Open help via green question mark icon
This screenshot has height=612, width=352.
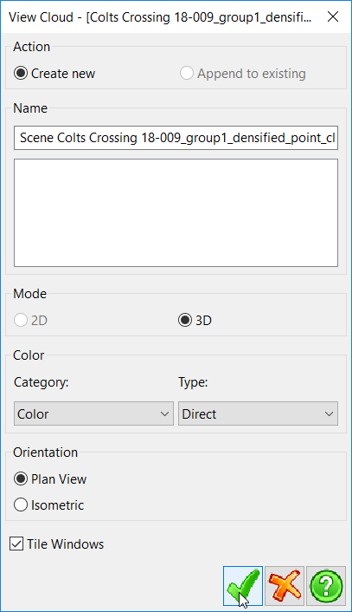326,586
